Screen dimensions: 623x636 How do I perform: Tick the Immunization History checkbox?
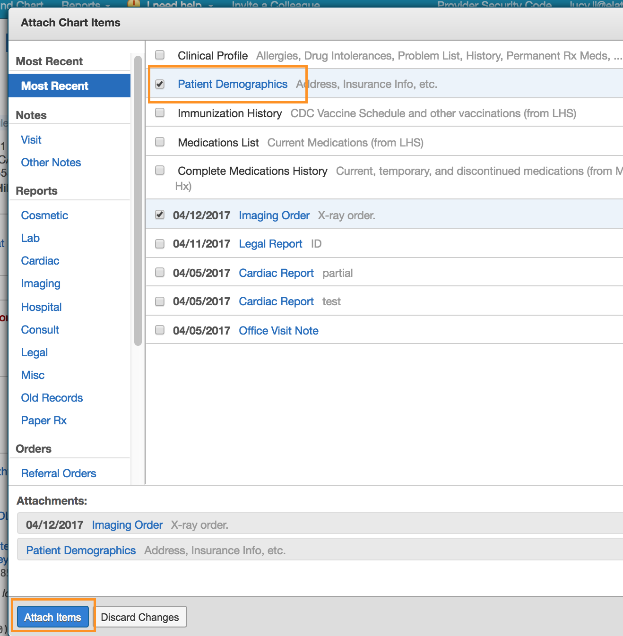coord(160,112)
